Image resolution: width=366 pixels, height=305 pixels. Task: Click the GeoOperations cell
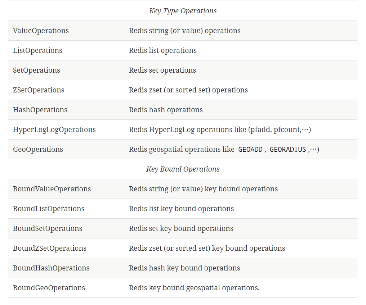38,149
